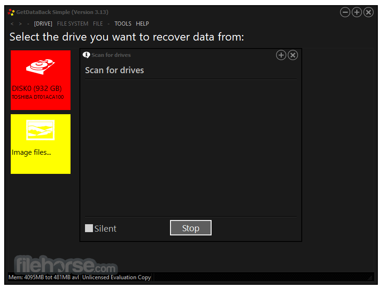The width and height of the screenshot is (383, 289).
Task: Click the landscape picture icon on the yellow tile
Action: coord(40,130)
